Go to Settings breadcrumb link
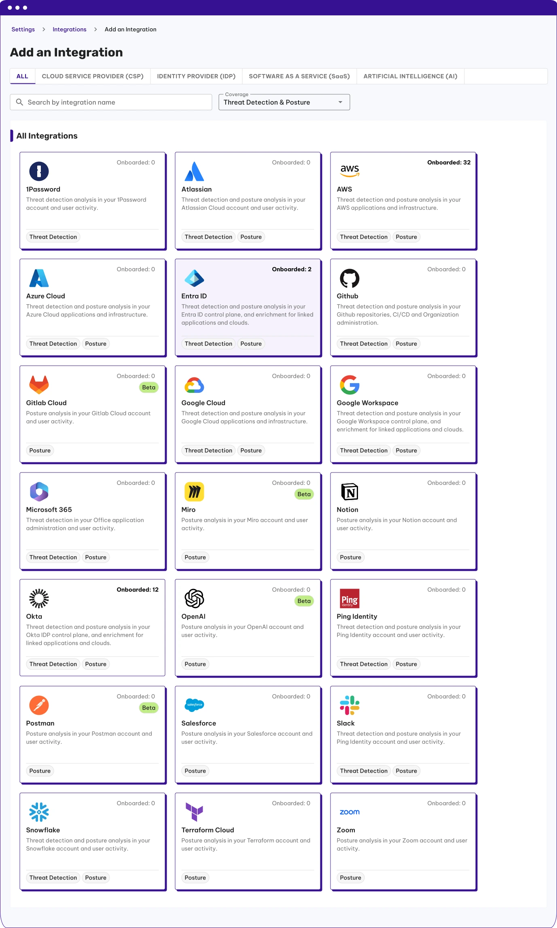Viewport: 557px width, 928px height. (23, 29)
